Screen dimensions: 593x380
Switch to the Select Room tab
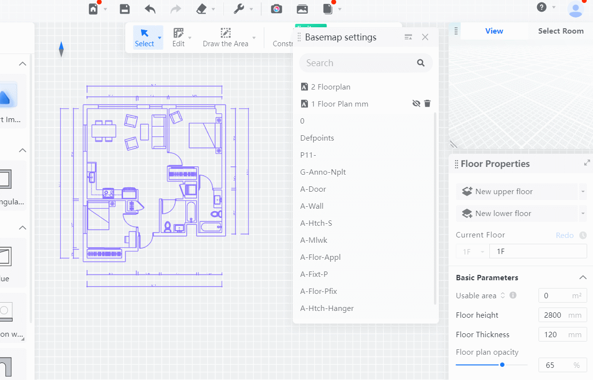[560, 31]
